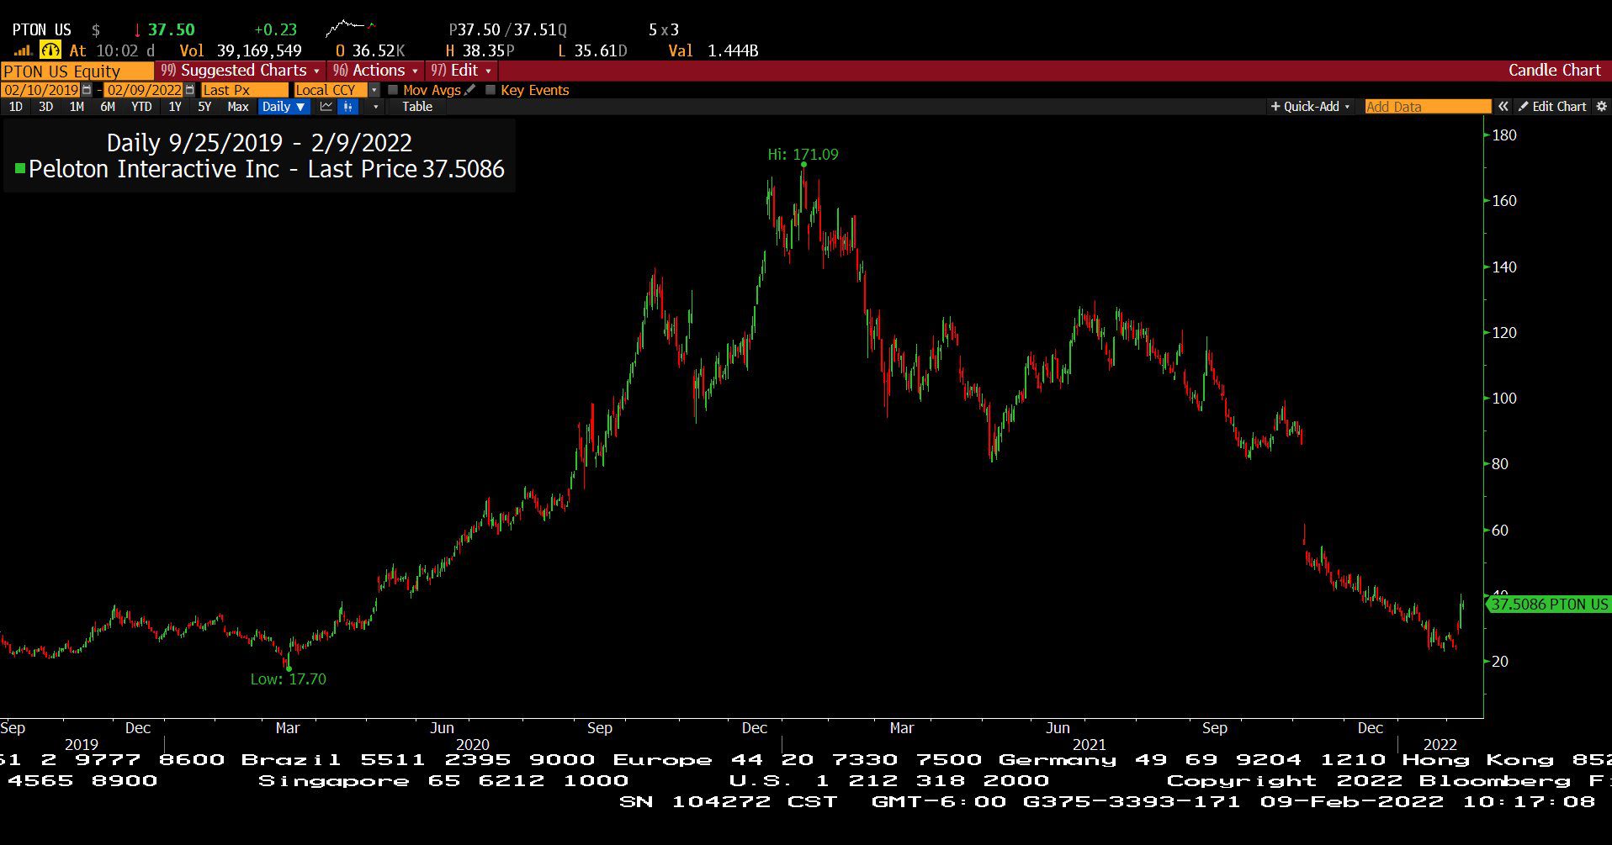Click the intraday sparkline mini chart

click(351, 29)
